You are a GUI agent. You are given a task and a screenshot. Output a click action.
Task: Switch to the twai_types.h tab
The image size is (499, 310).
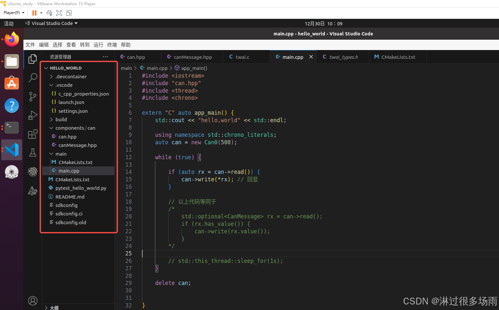343,57
